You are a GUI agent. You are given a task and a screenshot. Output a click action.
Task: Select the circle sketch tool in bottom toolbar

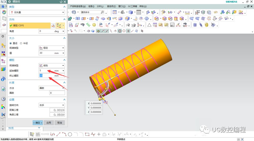(70, 134)
